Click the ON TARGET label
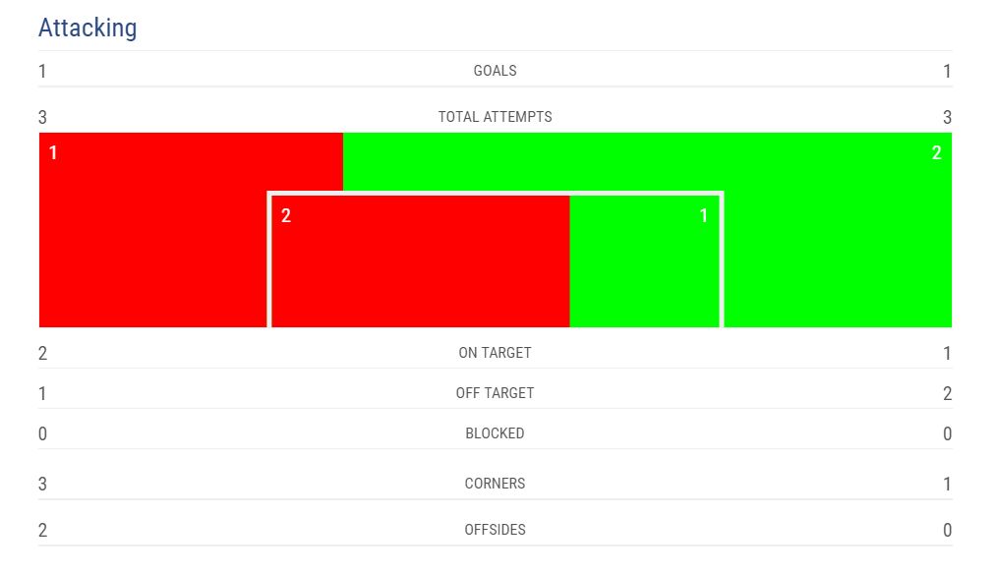This screenshot has width=998, height=575. (x=495, y=353)
